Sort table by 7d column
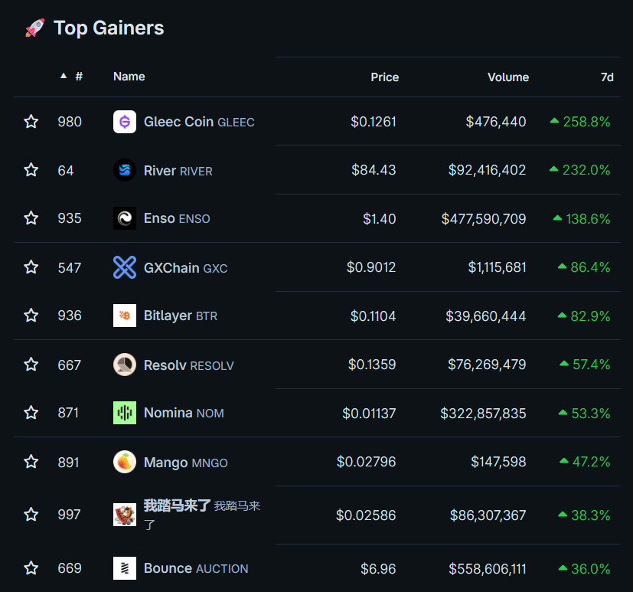633x592 pixels. (607, 77)
